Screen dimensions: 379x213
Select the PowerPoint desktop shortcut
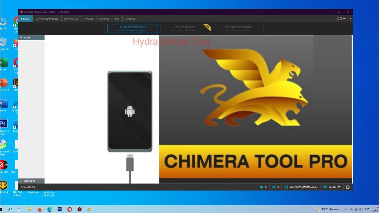coord(4,85)
